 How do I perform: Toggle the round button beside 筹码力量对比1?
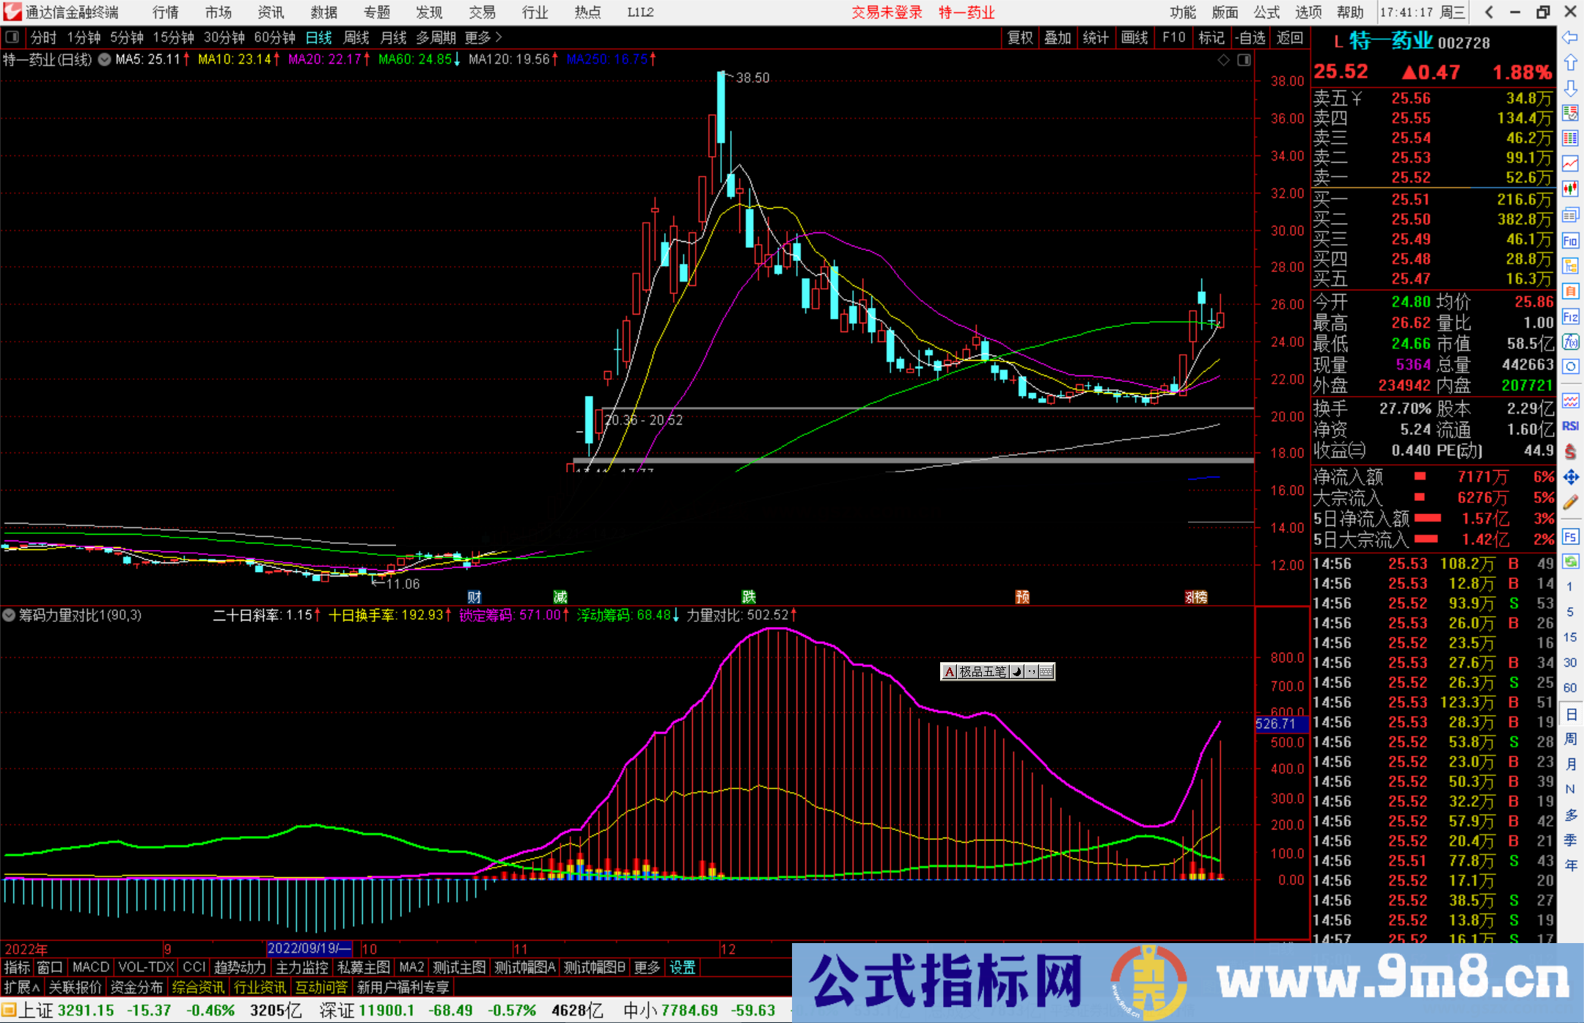coord(9,615)
